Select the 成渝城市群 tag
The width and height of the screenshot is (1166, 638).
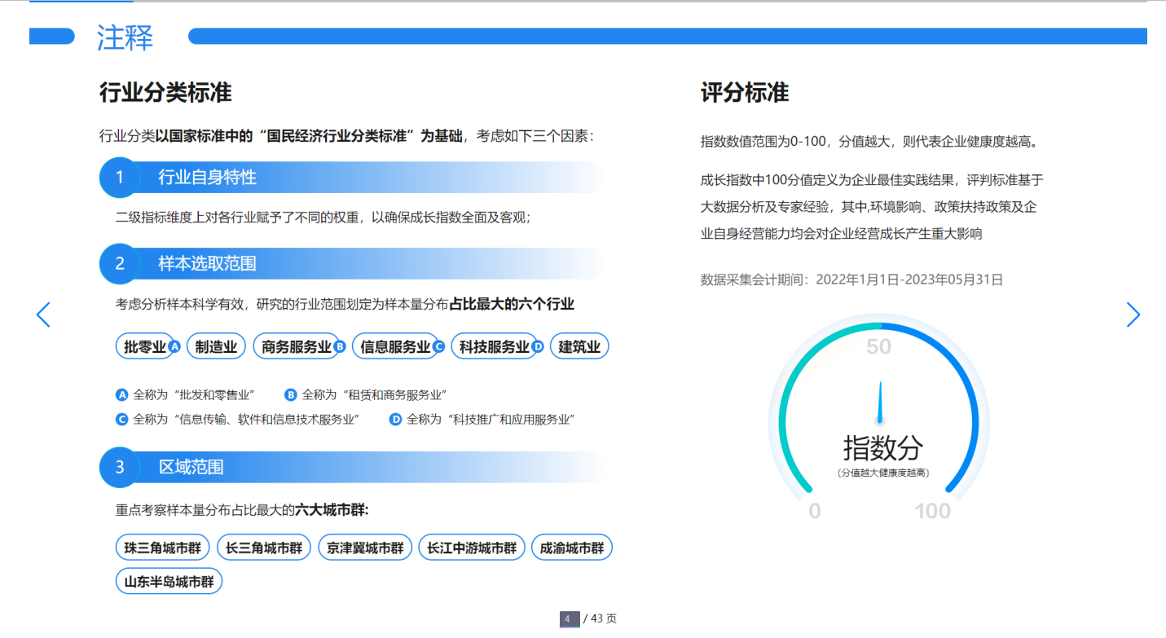[x=571, y=548]
